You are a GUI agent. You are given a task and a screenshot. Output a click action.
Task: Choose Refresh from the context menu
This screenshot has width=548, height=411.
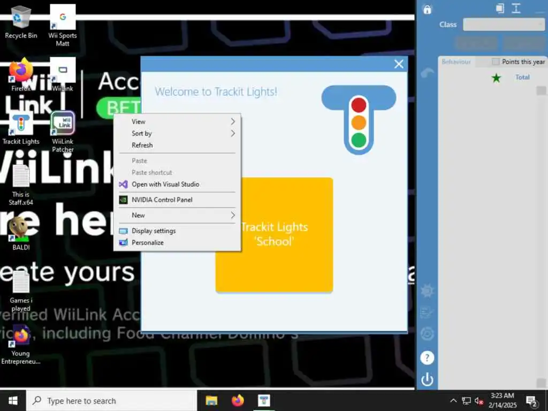177,145
